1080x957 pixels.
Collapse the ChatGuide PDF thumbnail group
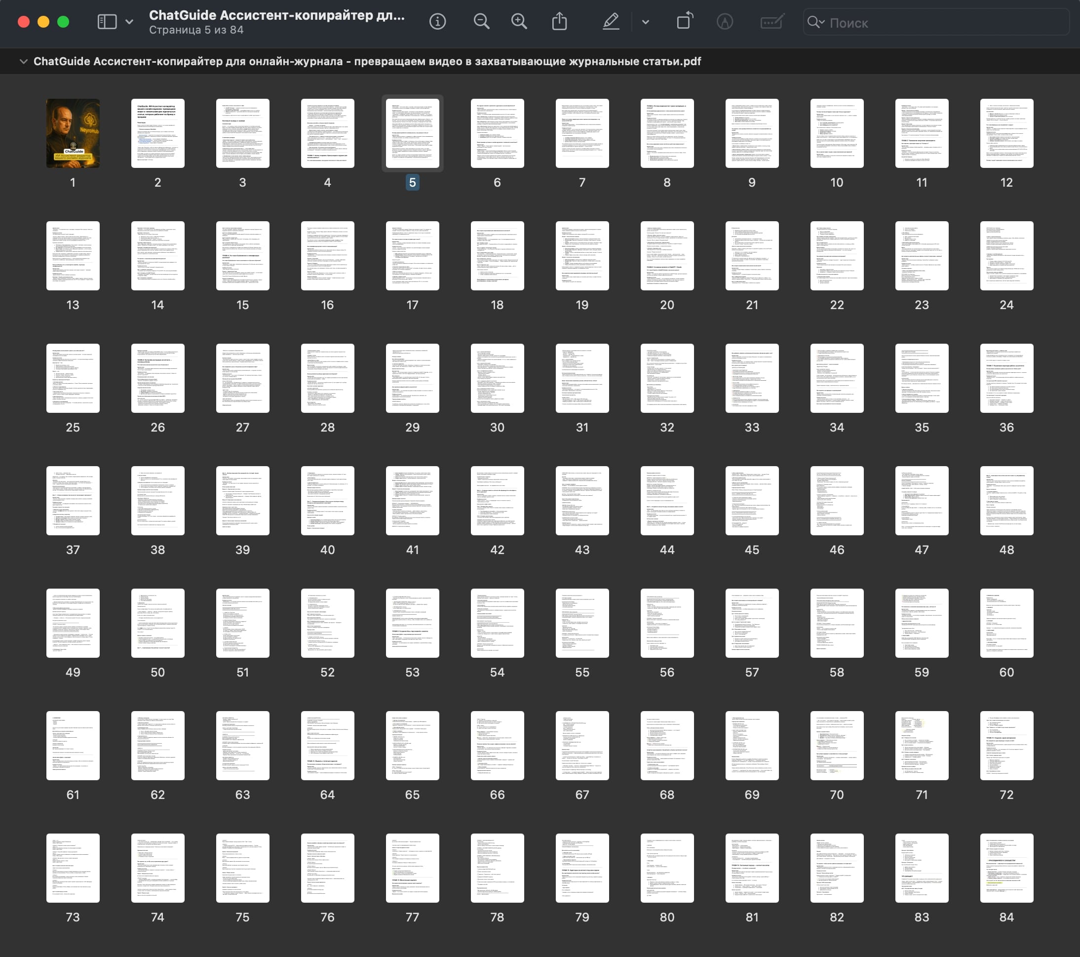click(x=23, y=61)
